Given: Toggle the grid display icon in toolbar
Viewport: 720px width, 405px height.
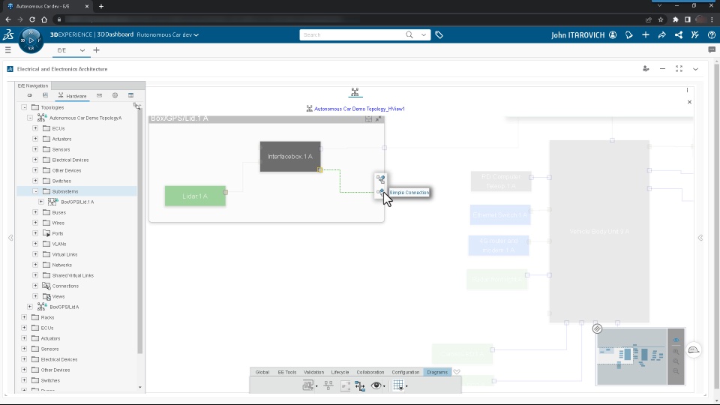Looking at the screenshot, I should coord(398,385).
